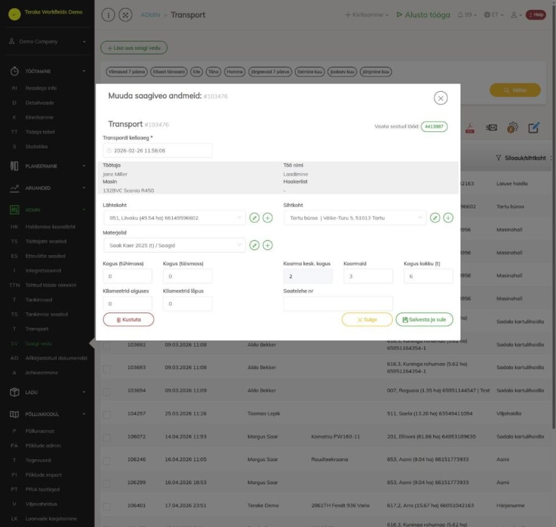Select checkbox for row 103693
The width and height of the screenshot is (556, 527).
[x=106, y=369]
